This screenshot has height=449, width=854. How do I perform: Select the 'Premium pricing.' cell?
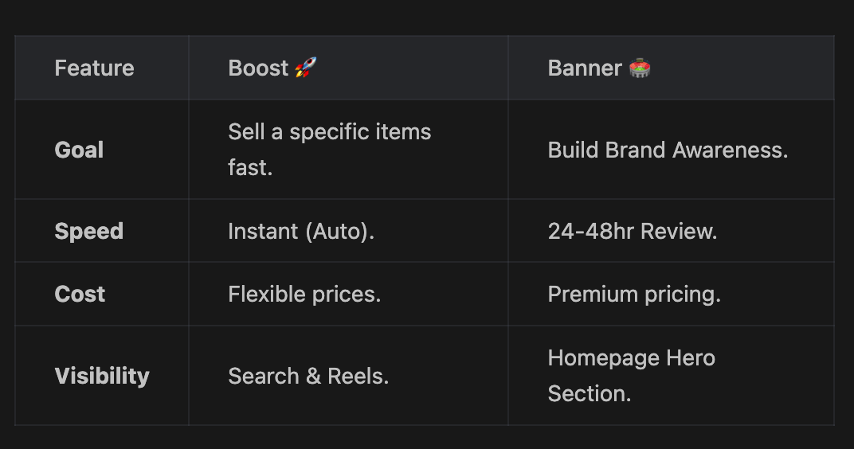point(634,295)
